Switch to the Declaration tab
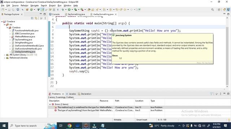The image size is (231, 129). click(85, 94)
